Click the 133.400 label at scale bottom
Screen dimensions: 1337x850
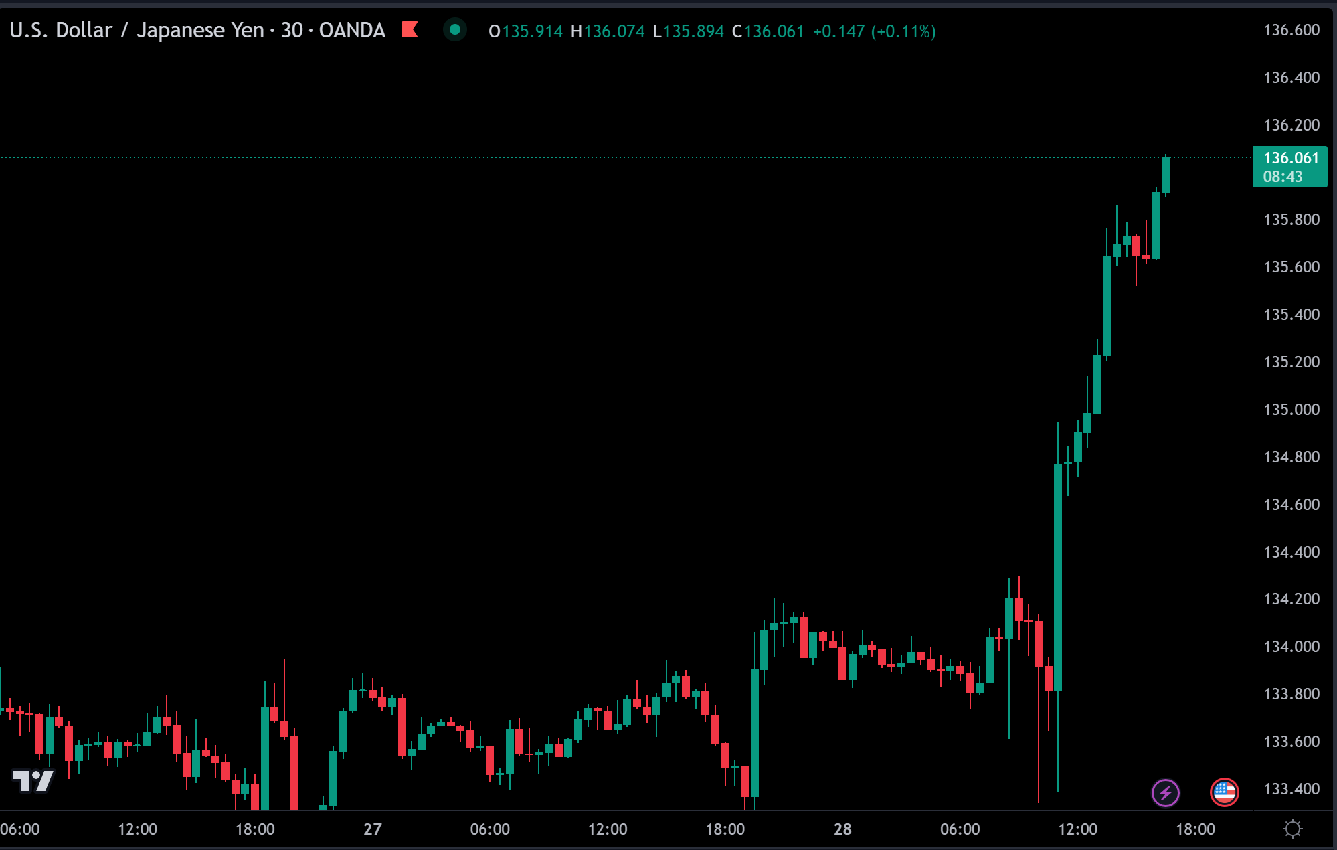click(1291, 789)
